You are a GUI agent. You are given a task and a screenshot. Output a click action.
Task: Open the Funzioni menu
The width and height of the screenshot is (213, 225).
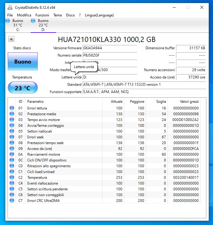coord(42,15)
